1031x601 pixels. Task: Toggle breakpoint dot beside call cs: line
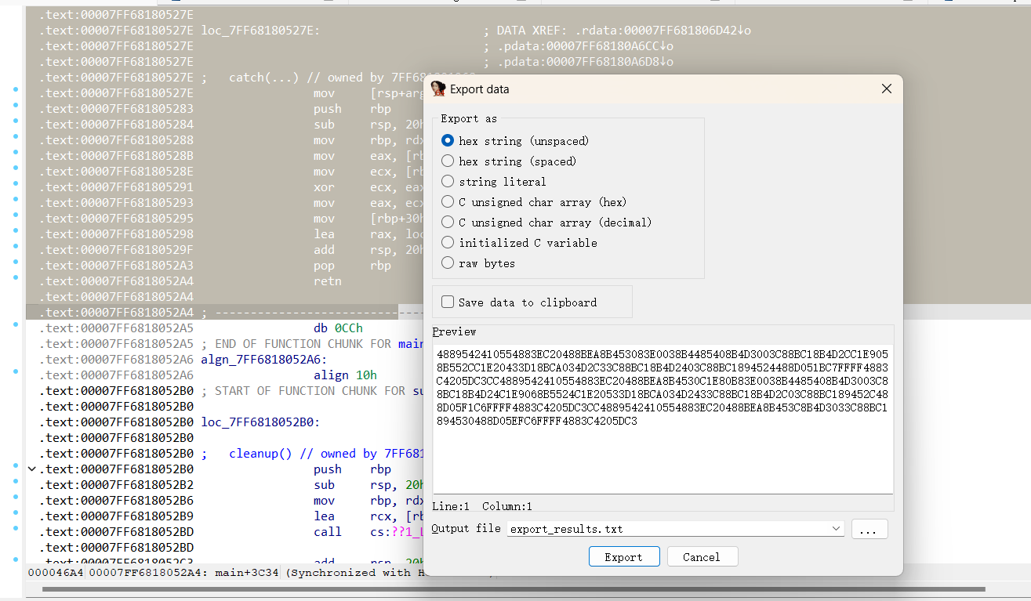click(16, 529)
